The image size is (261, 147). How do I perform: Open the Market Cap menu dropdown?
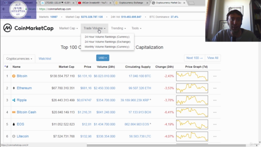69,28
